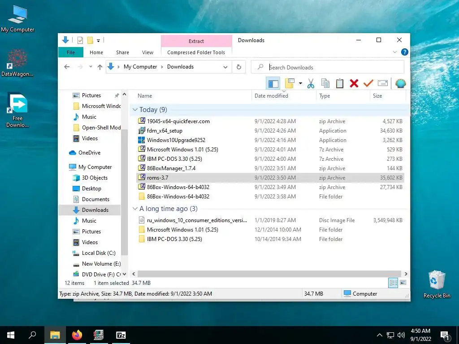Open the Recent locations dropdown chevron
This screenshot has height=344, width=459.
tap(91, 67)
